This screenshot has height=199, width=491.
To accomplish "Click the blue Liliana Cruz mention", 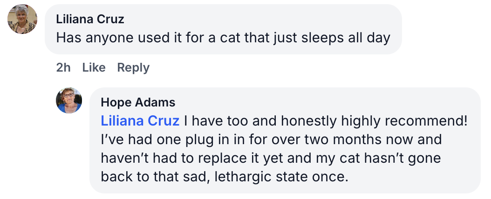I will coord(140,121).
